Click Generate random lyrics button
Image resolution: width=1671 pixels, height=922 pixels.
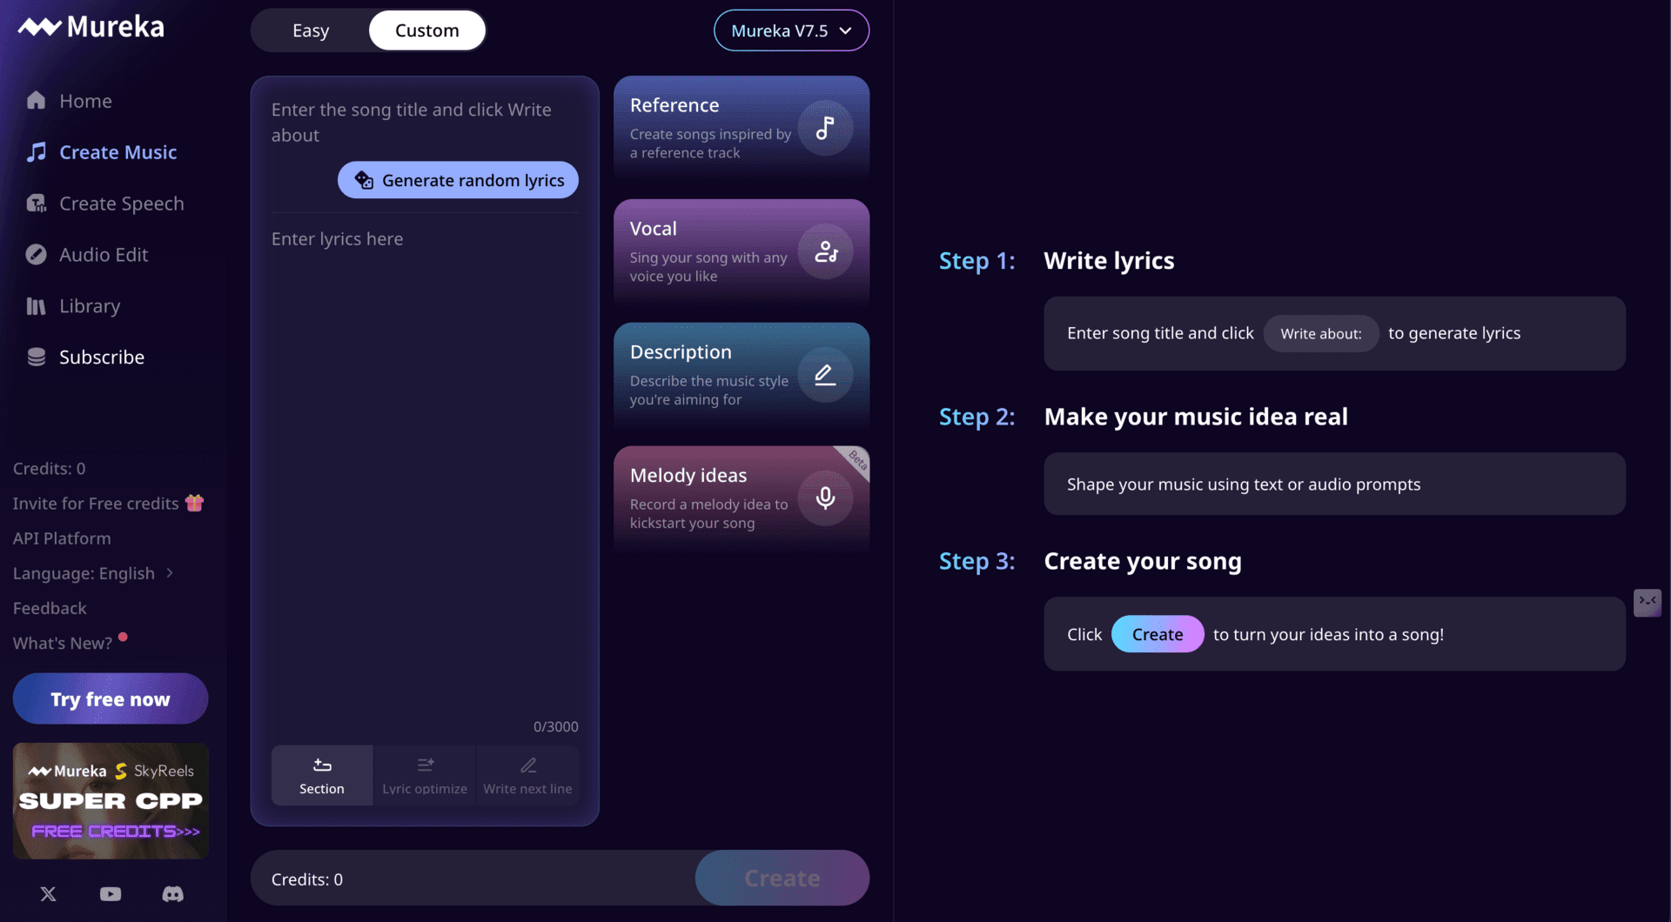(458, 180)
